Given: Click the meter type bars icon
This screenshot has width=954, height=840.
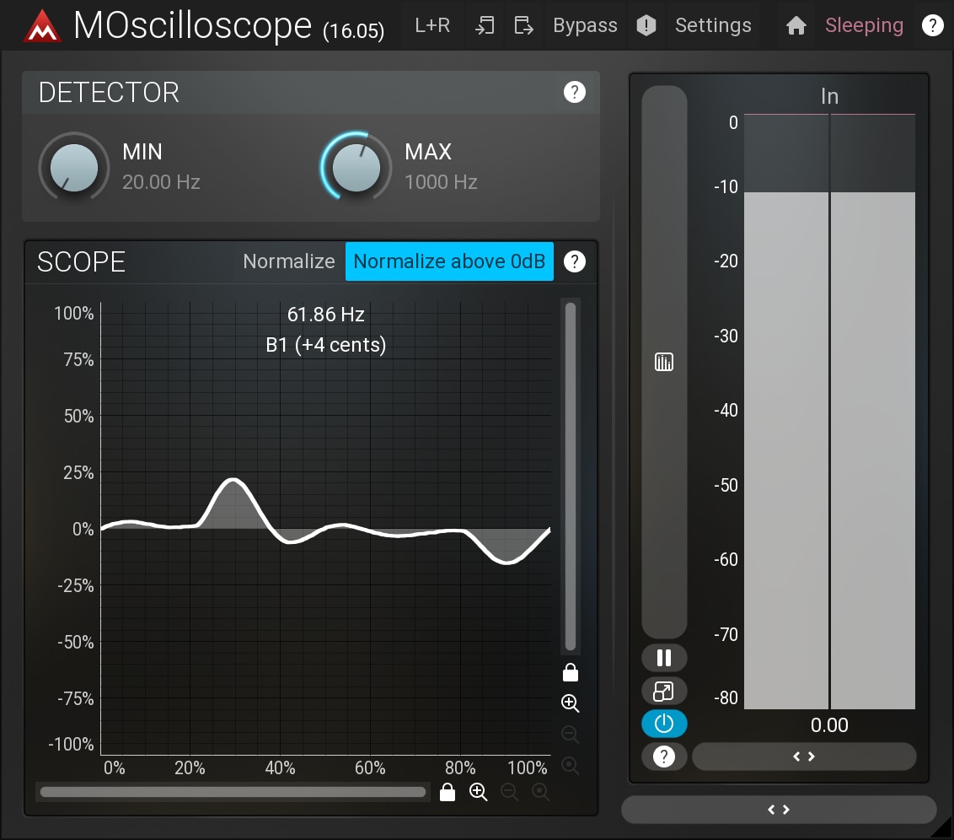Looking at the screenshot, I should pos(664,362).
